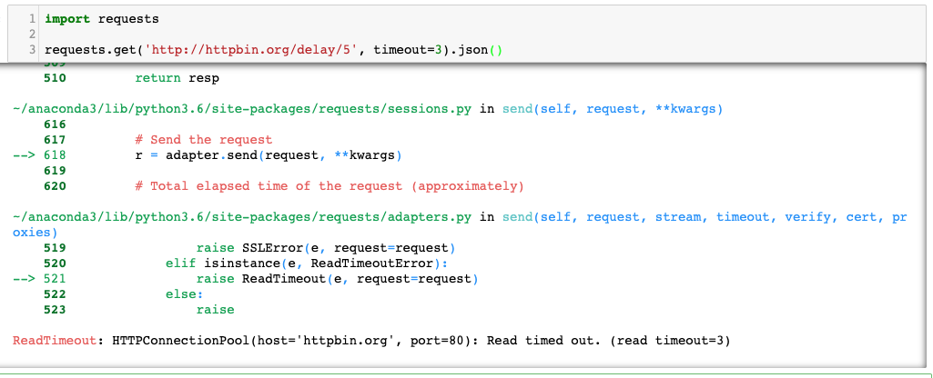Click the 'import requests' code line
This screenshot has width=933, height=378.
click(102, 19)
